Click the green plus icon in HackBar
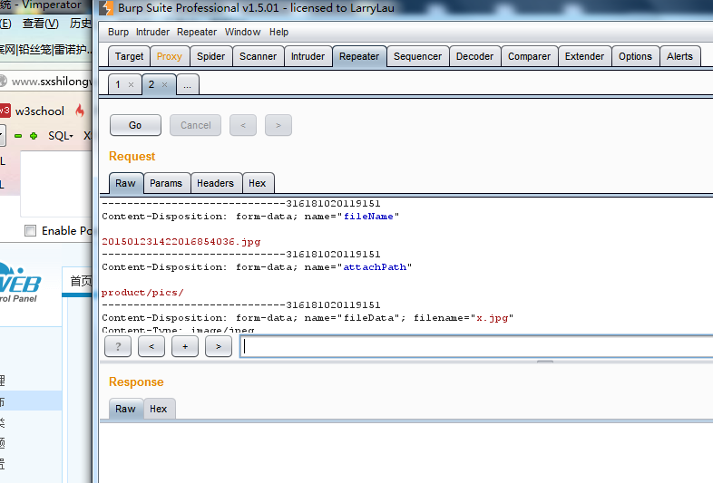 34,136
